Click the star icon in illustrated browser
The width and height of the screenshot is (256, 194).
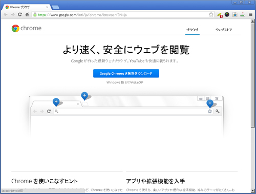click(210, 112)
